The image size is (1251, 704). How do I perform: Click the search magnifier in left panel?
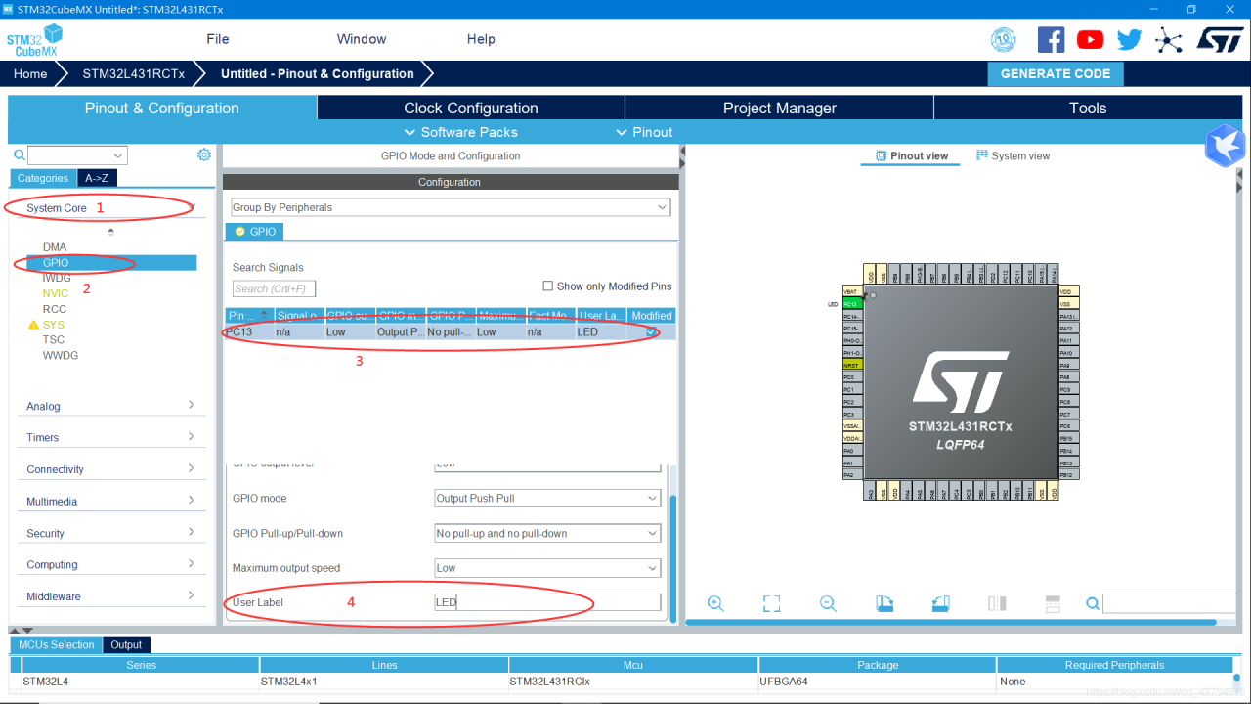click(x=19, y=154)
